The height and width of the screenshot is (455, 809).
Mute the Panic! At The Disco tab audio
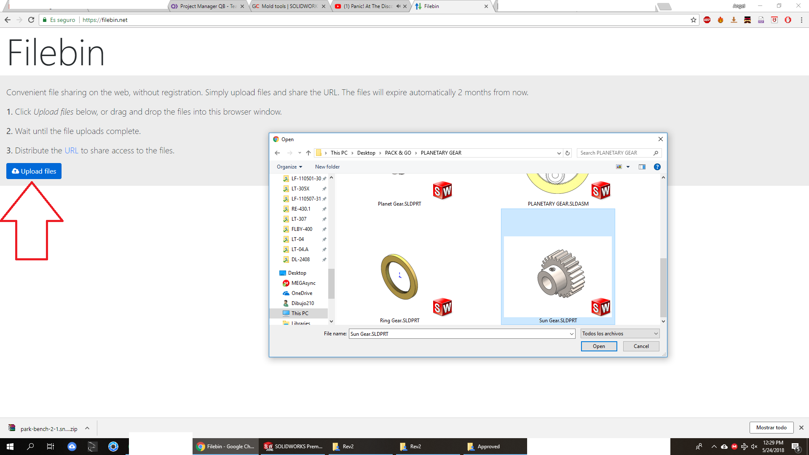(398, 6)
